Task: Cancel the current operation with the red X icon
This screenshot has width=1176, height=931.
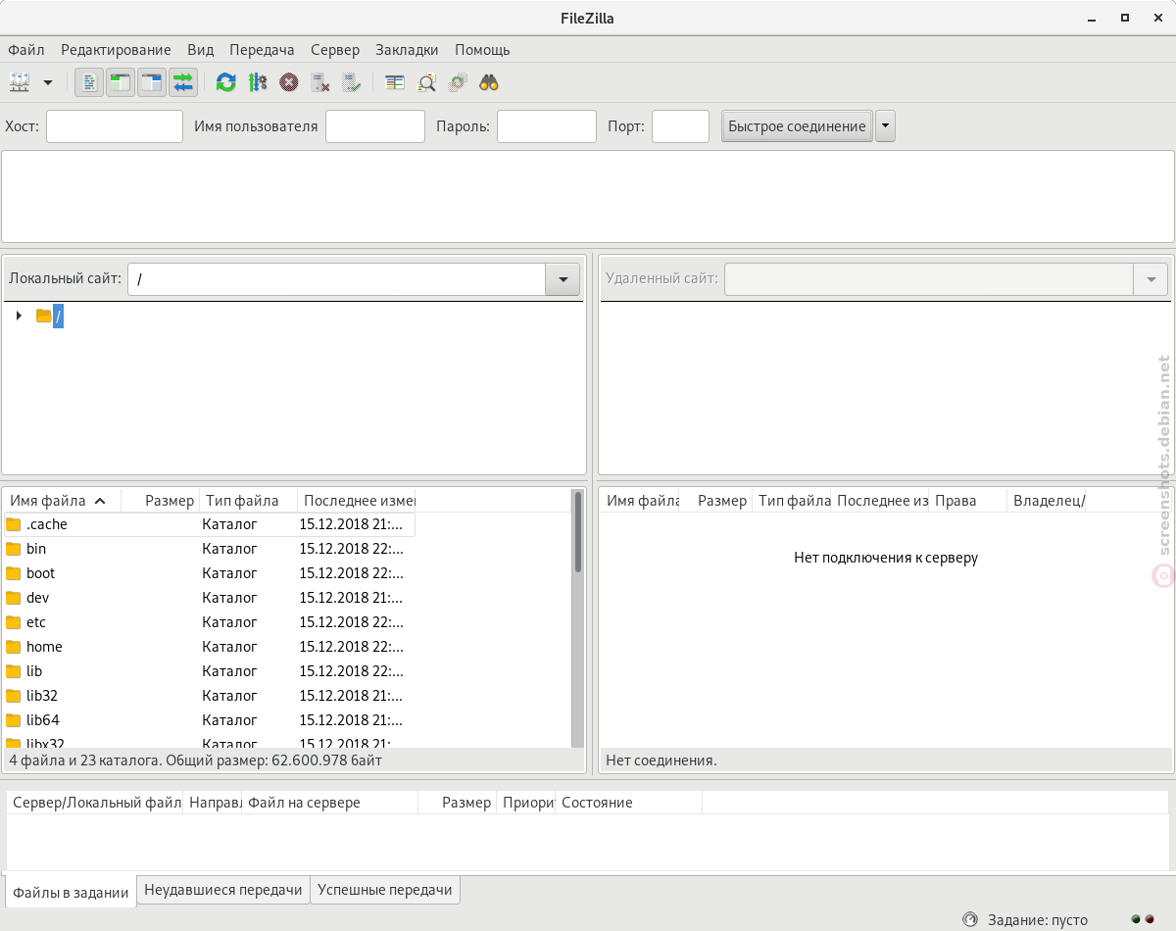Action: (x=289, y=82)
